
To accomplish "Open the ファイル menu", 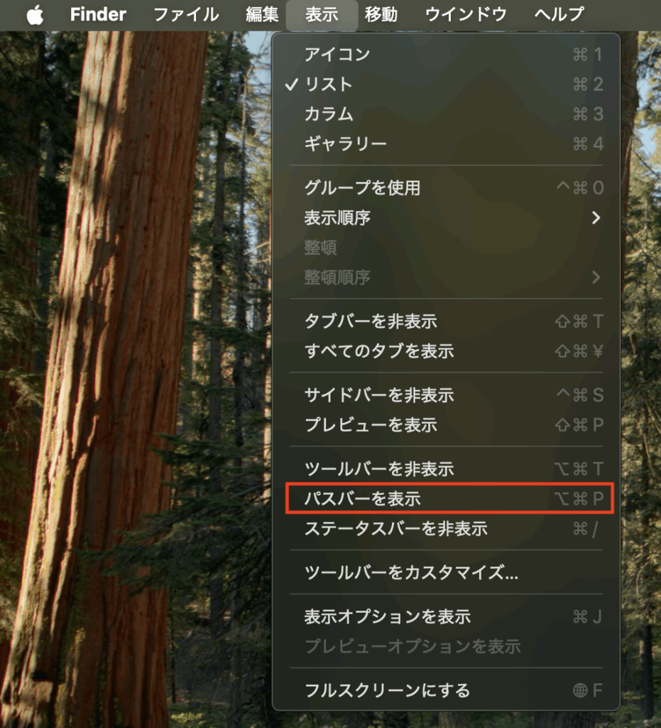I will (x=186, y=14).
